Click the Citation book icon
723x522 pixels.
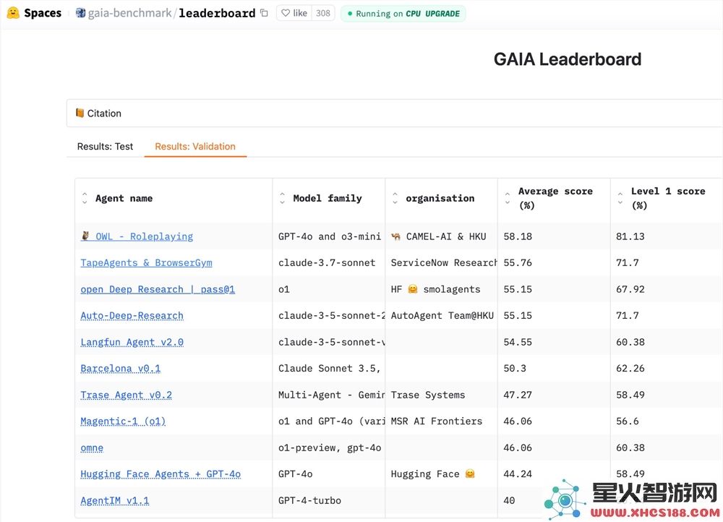point(80,113)
